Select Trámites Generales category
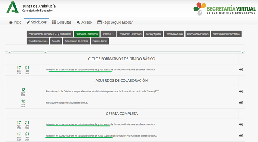Viewport: 258px width, 142px height. 38,41
